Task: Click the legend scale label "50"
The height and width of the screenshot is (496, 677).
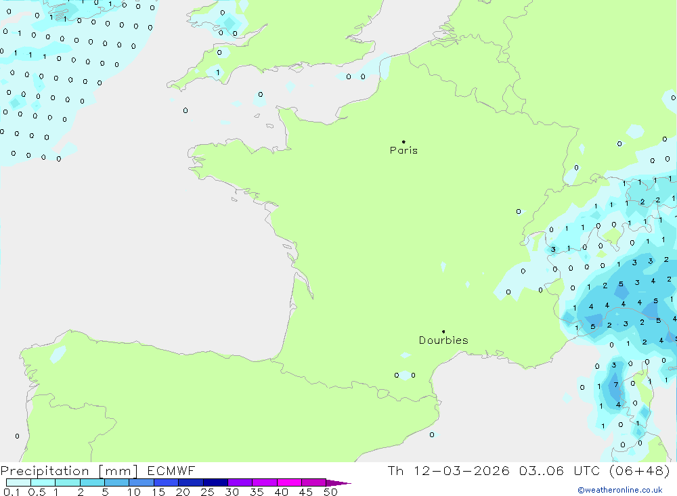Action: (x=331, y=492)
